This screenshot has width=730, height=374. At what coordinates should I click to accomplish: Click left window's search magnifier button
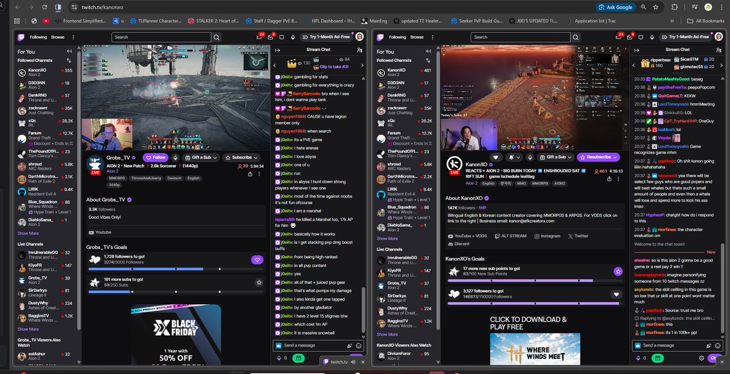pos(216,37)
